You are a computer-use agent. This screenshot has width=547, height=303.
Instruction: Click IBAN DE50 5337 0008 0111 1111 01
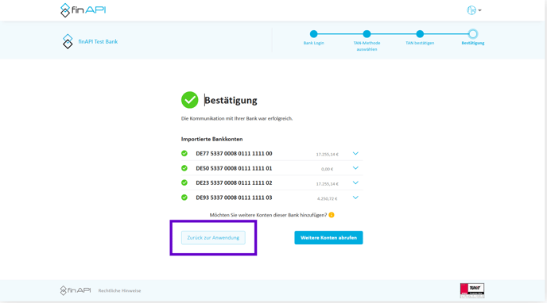[234, 168]
